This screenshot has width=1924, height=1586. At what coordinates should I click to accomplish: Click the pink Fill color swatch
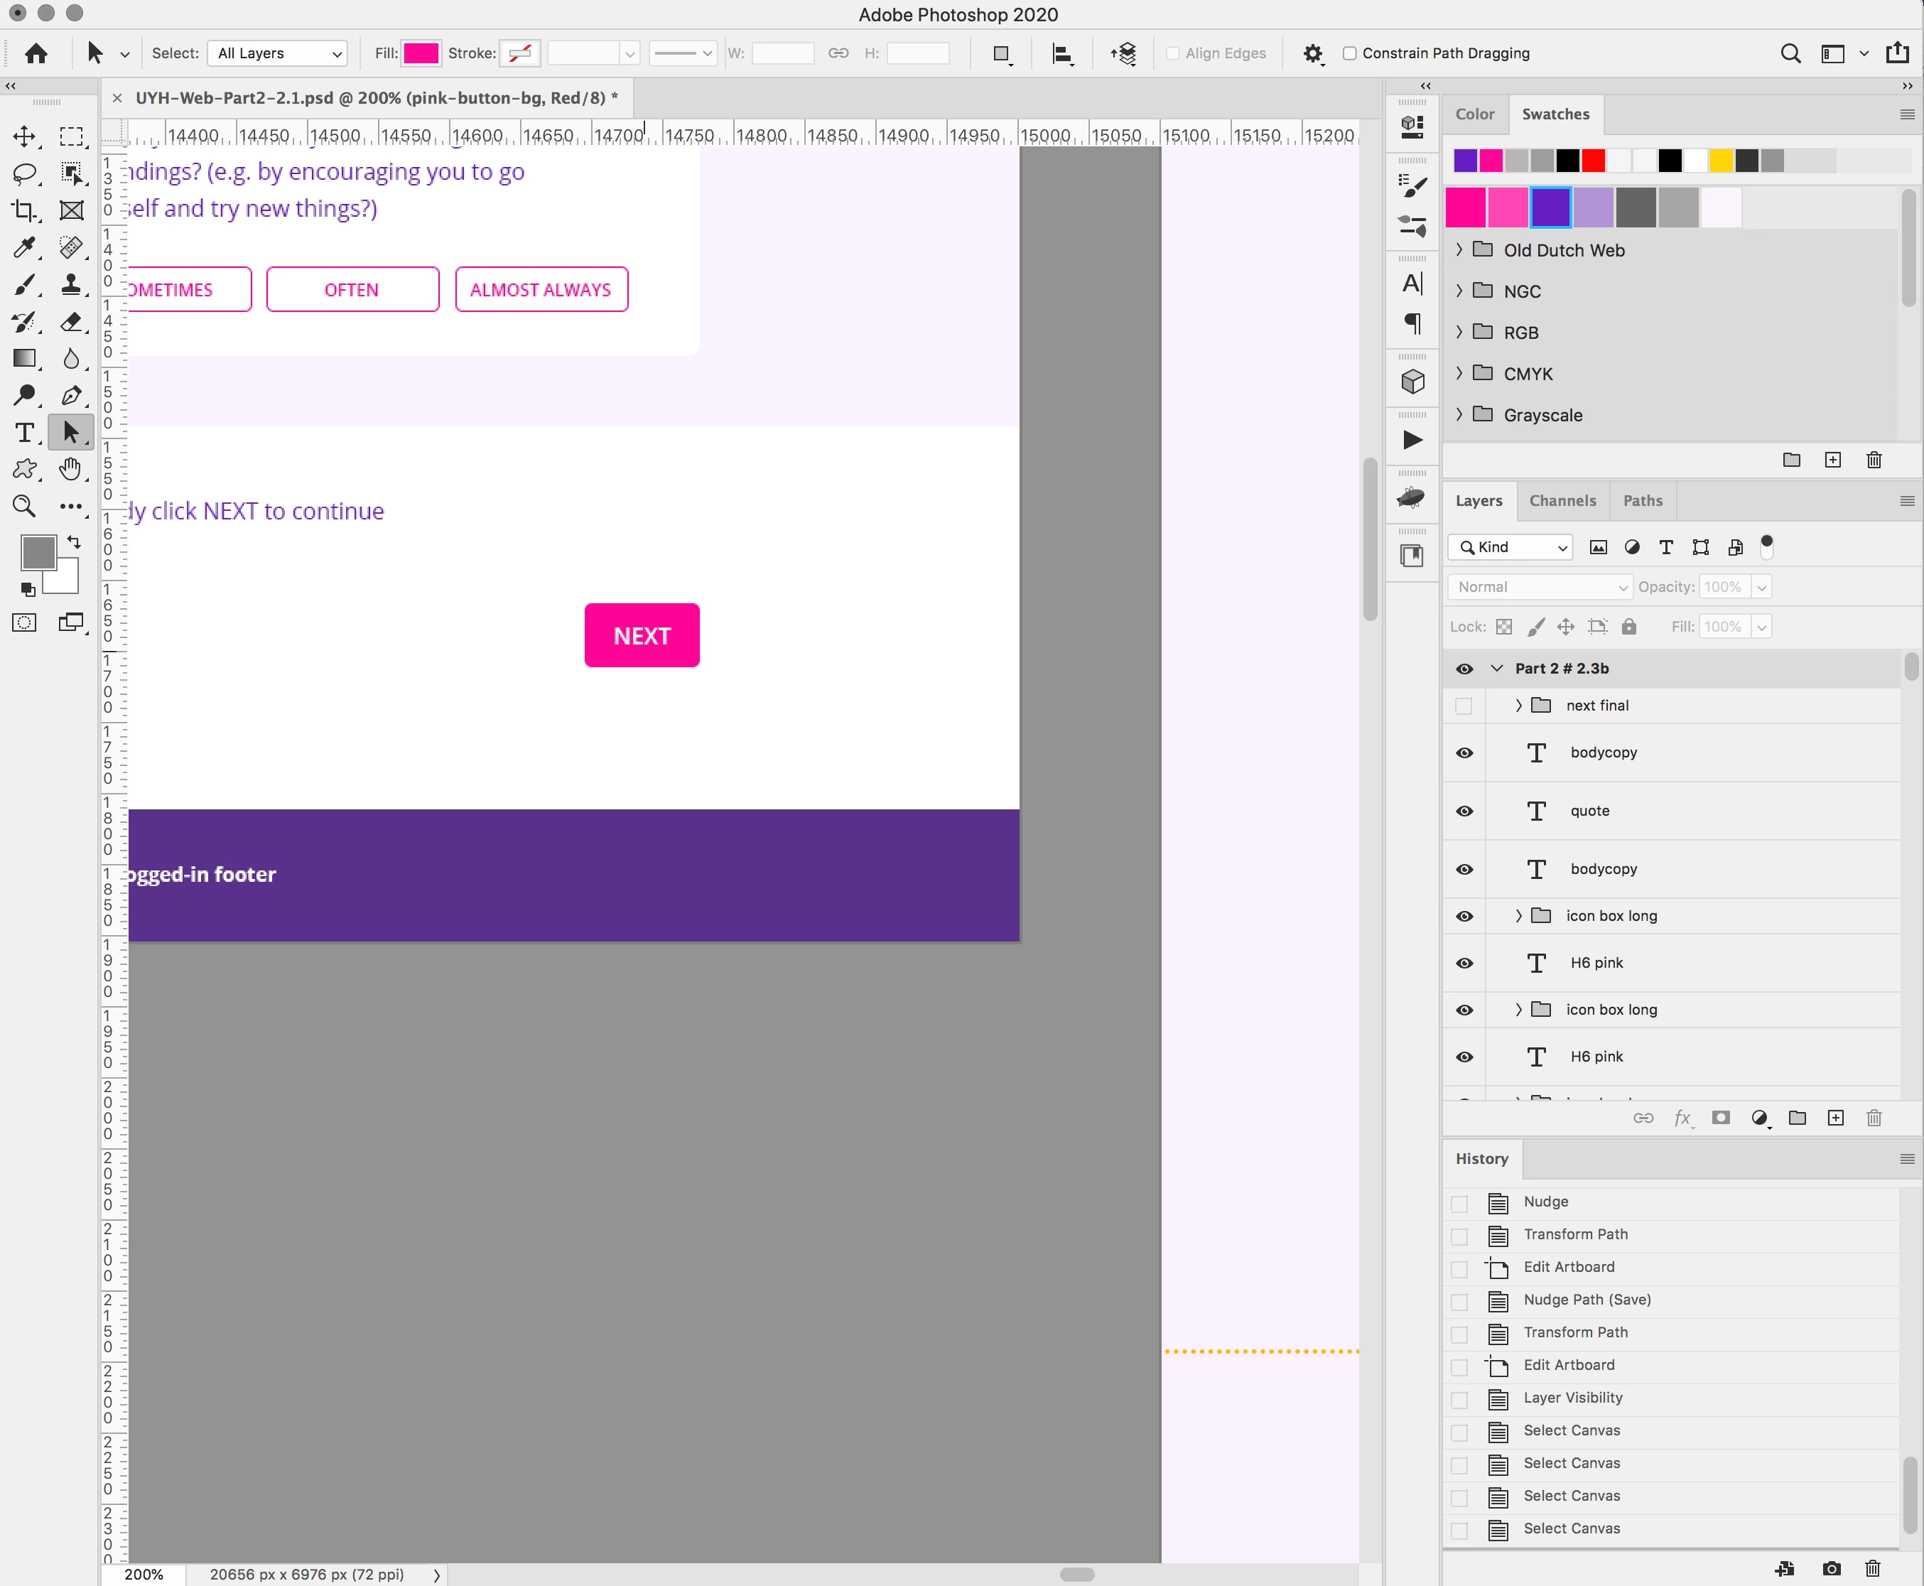point(421,53)
